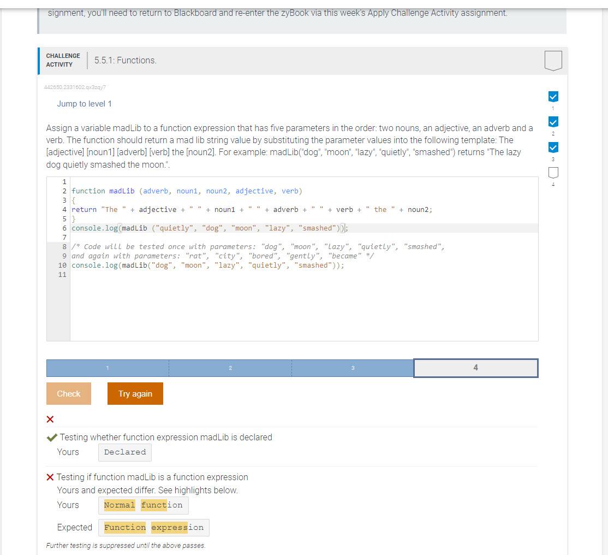Click the checked level 3 checkbox on the right
The image size is (608, 555).
553,147
